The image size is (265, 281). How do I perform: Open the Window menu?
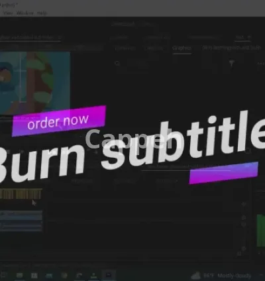(25, 13)
